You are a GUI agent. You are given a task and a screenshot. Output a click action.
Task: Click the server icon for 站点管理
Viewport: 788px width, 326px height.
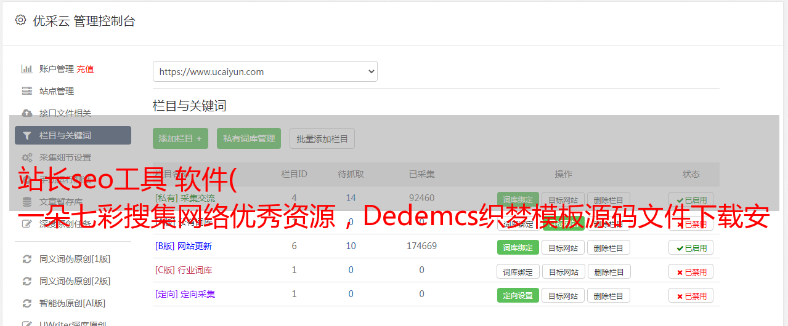point(26,91)
